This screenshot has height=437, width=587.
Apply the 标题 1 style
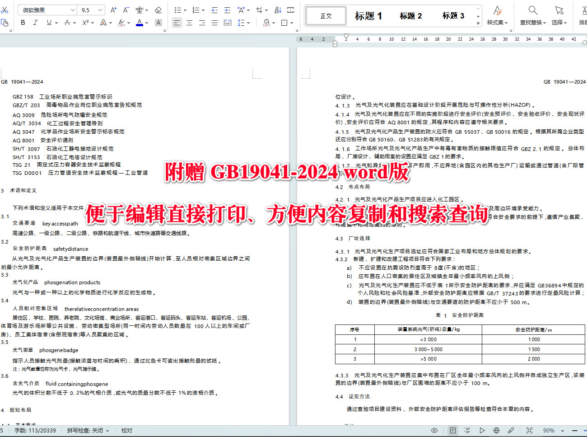(x=368, y=16)
